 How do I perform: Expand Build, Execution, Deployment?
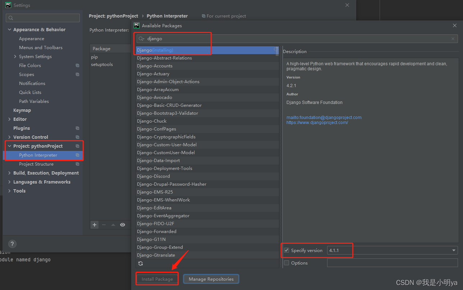(10, 173)
